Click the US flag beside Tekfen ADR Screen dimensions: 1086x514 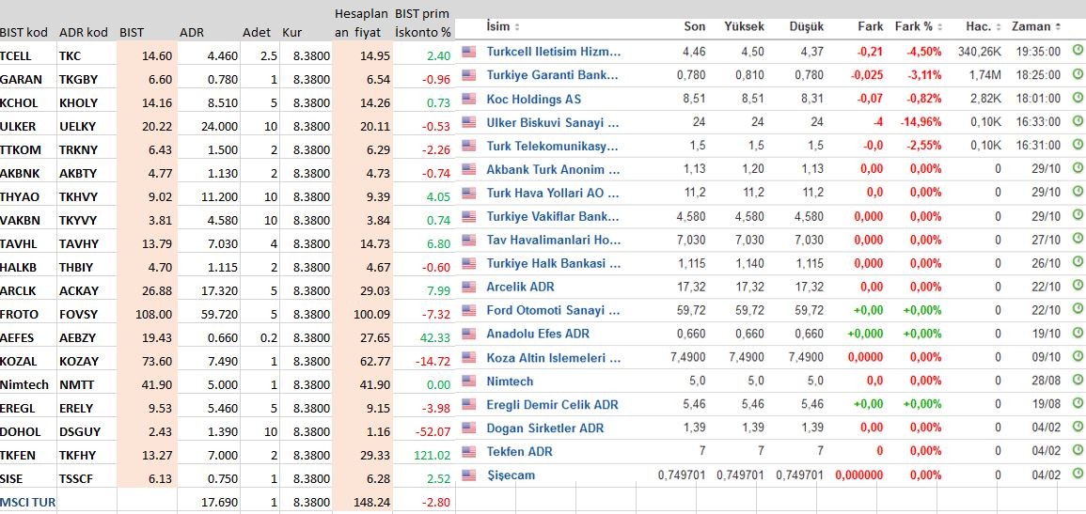tap(469, 451)
